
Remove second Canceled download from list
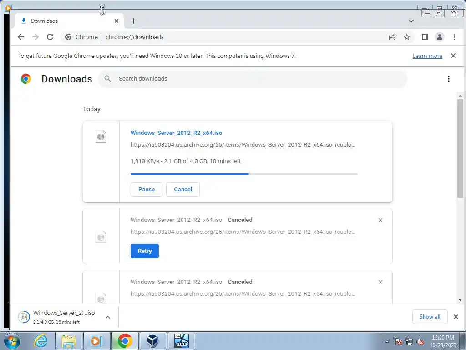pos(380,282)
